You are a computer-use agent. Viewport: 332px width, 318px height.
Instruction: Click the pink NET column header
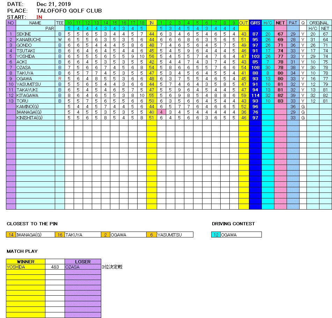tap(280, 23)
